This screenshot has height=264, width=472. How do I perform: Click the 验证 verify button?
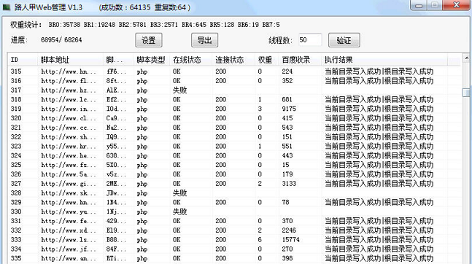pos(344,40)
